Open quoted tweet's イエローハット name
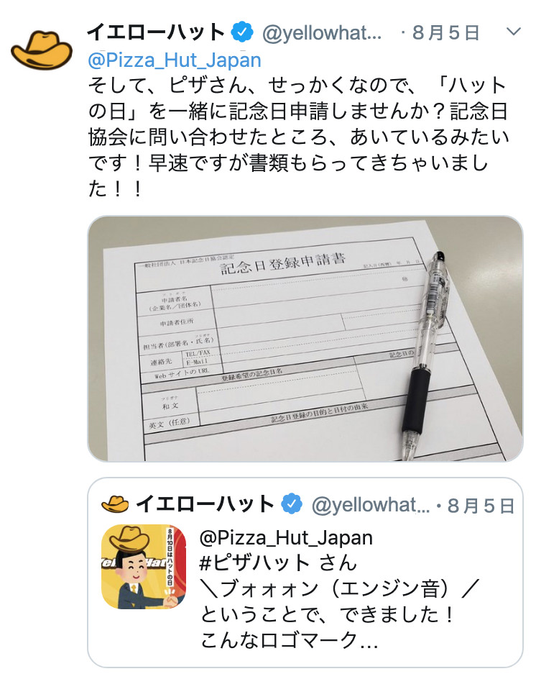The width and height of the screenshot is (536, 679). (205, 504)
